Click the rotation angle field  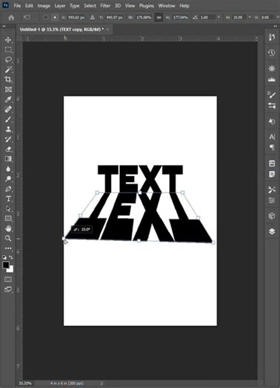click(208, 17)
